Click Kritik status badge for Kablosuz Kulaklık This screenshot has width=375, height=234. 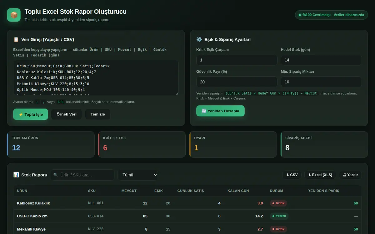point(278,203)
